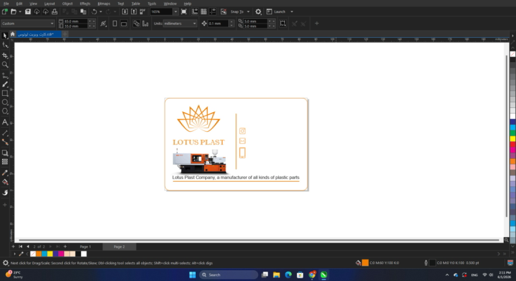This screenshot has height=281, width=516.
Task: Expand the document palette flyout arrow
Action: click(14, 254)
